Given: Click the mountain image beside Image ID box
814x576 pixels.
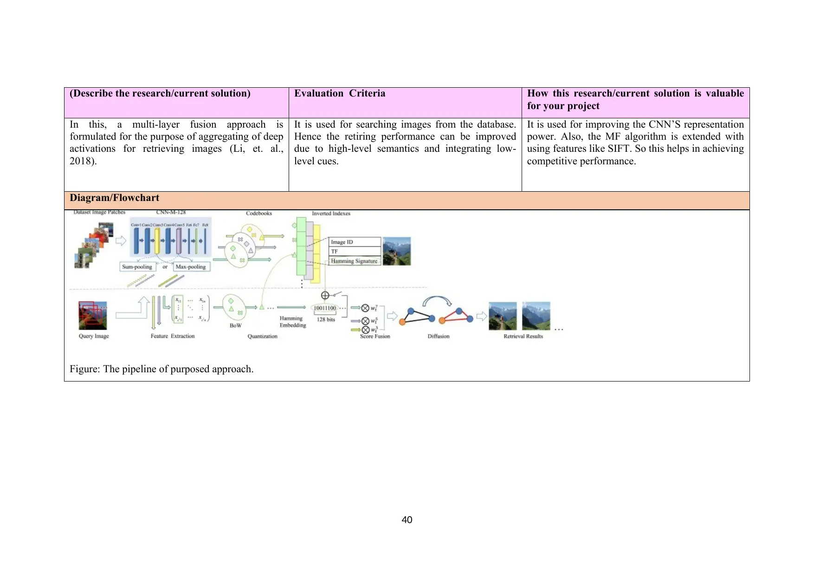Looking at the screenshot, I should point(397,251).
